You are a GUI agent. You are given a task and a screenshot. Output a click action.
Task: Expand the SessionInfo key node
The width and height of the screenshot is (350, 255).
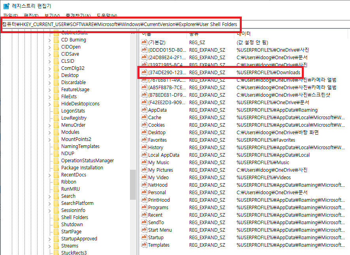[x=49, y=210]
